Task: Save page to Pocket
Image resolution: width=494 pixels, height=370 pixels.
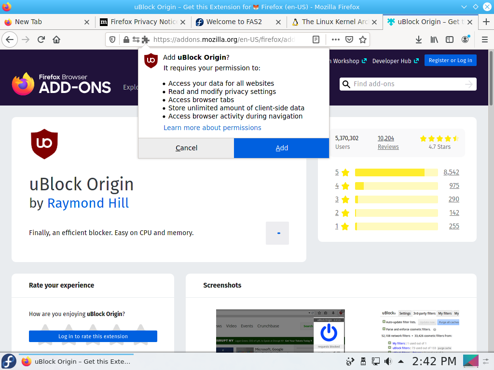Action: point(349,40)
